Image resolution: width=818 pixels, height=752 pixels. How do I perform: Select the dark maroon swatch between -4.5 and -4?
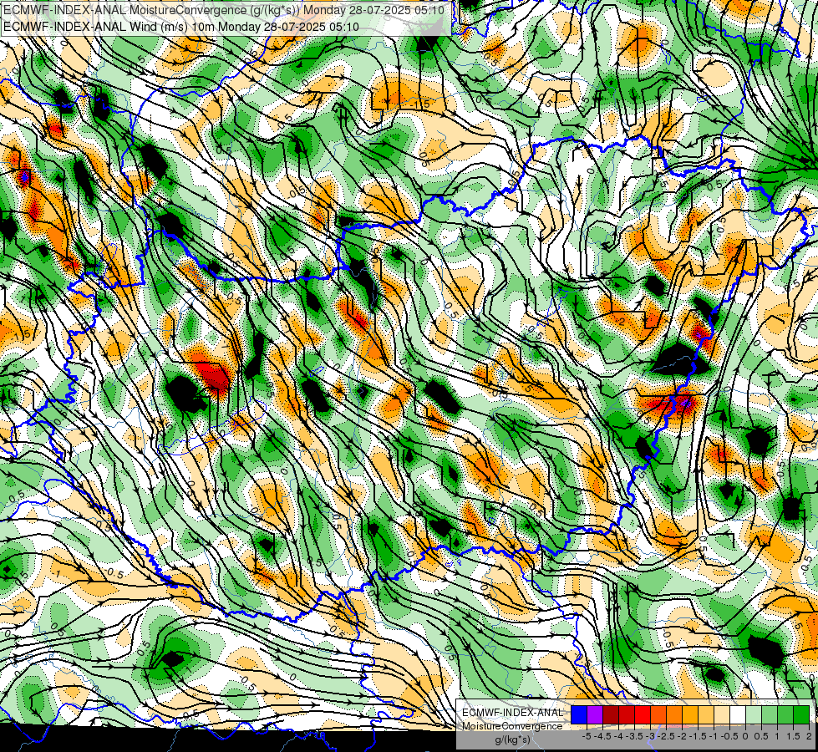point(611,714)
